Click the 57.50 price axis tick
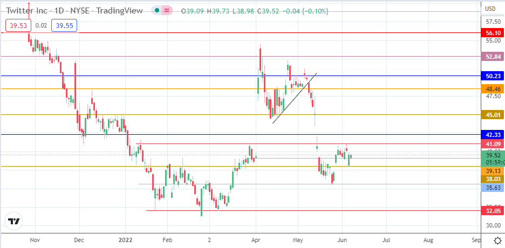505x248 pixels. [x=493, y=22]
